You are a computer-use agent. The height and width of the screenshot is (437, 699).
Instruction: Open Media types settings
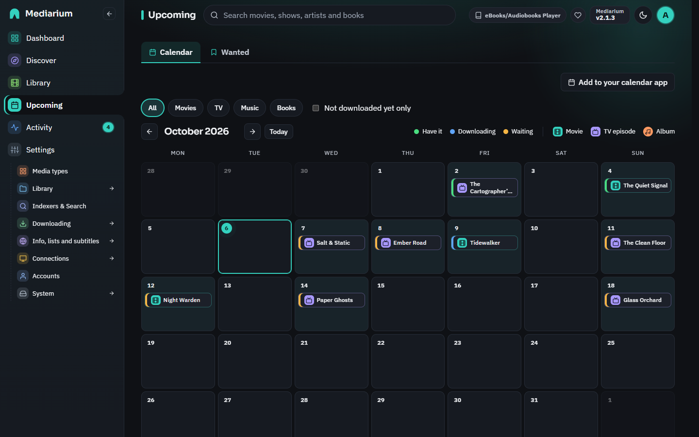66,171
